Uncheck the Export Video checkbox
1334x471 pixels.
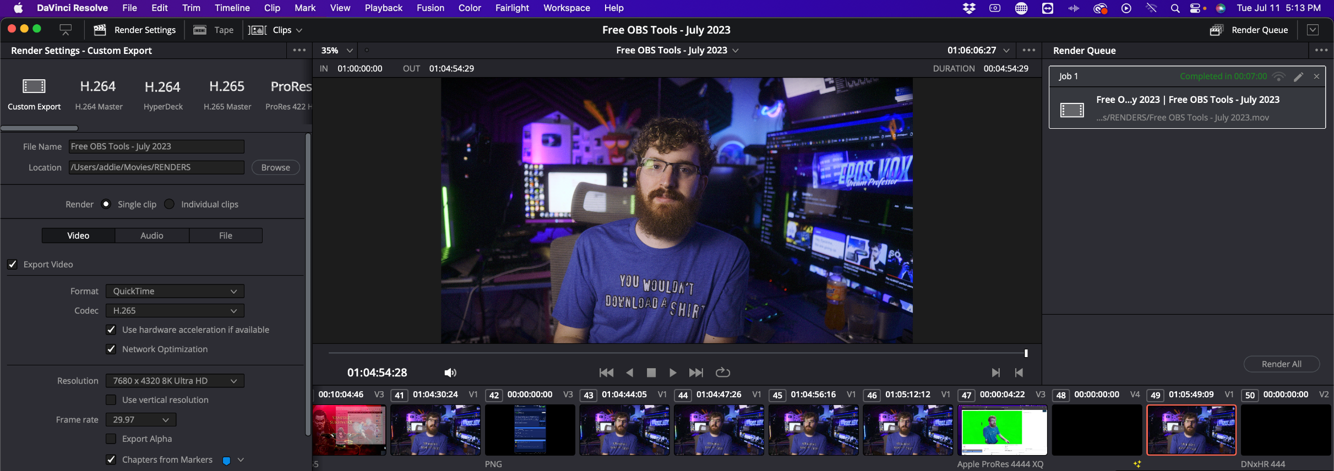click(x=12, y=265)
